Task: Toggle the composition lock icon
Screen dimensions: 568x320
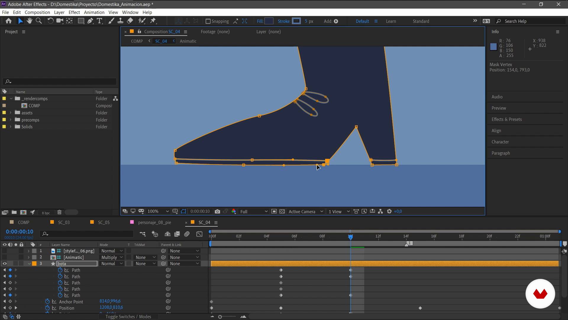Action: click(139, 32)
